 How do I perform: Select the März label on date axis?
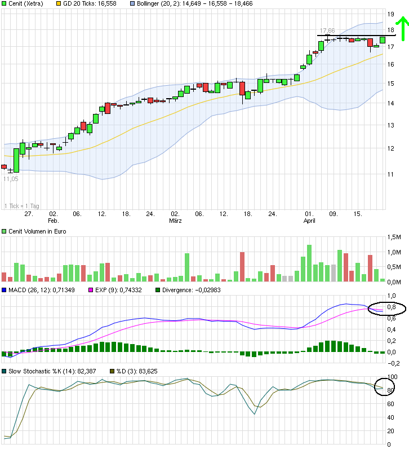[175, 221]
